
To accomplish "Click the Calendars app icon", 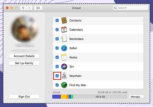I will click(64, 30).
